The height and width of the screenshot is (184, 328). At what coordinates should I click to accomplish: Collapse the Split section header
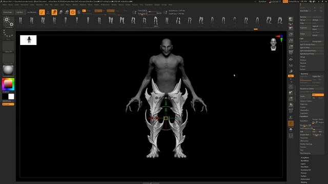point(302,39)
